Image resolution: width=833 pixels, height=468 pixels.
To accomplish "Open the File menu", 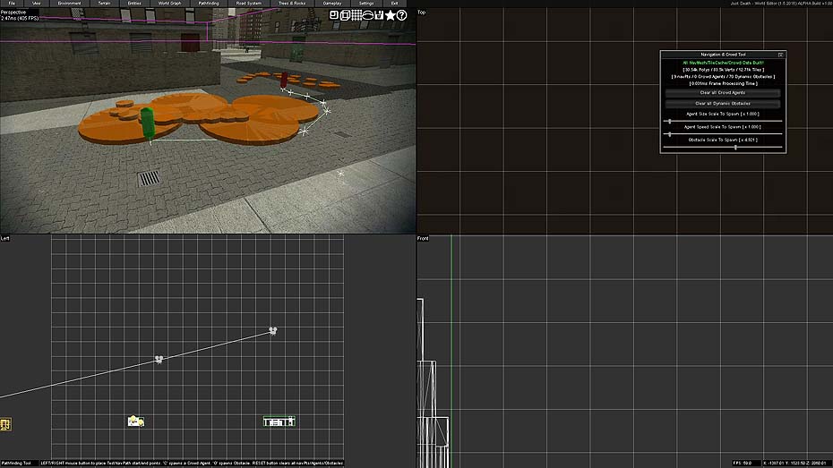I will pos(12,4).
